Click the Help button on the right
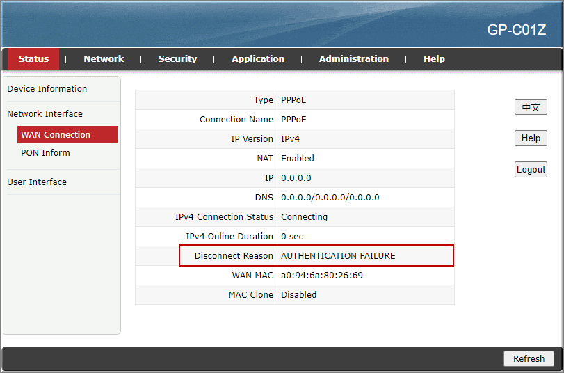 click(531, 138)
